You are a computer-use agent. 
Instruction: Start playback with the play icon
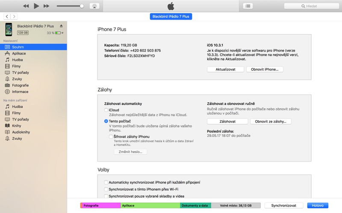click(x=36, y=6)
